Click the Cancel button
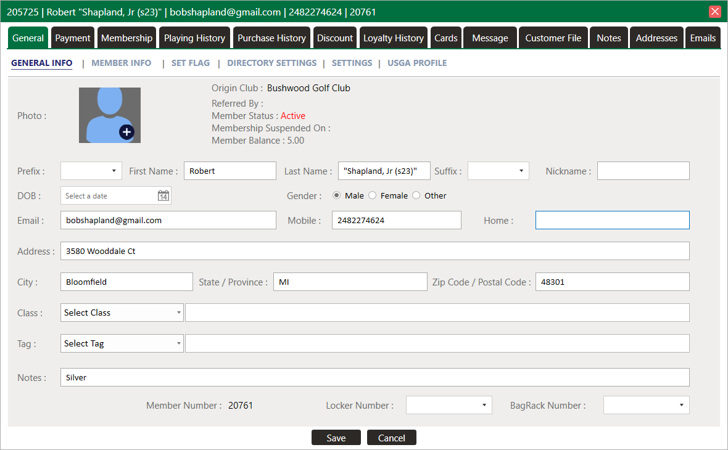Viewport: 728px width, 450px height. click(392, 438)
